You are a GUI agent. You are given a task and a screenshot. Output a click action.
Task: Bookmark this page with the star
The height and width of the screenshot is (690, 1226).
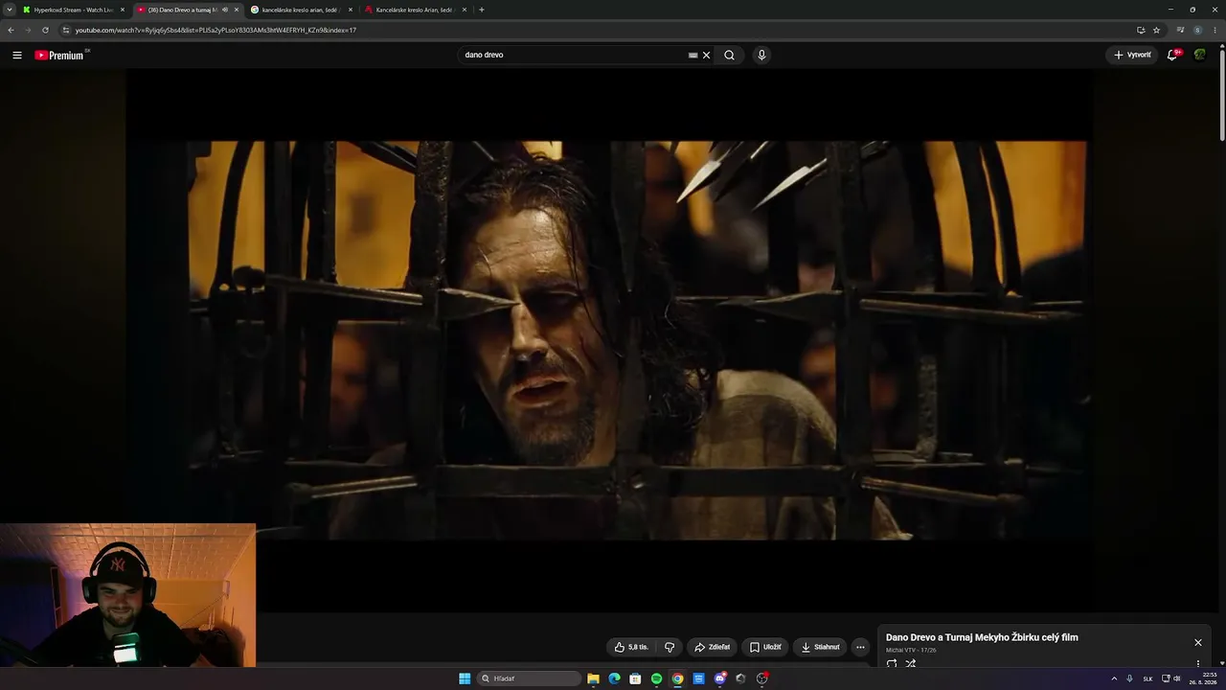tap(1157, 30)
